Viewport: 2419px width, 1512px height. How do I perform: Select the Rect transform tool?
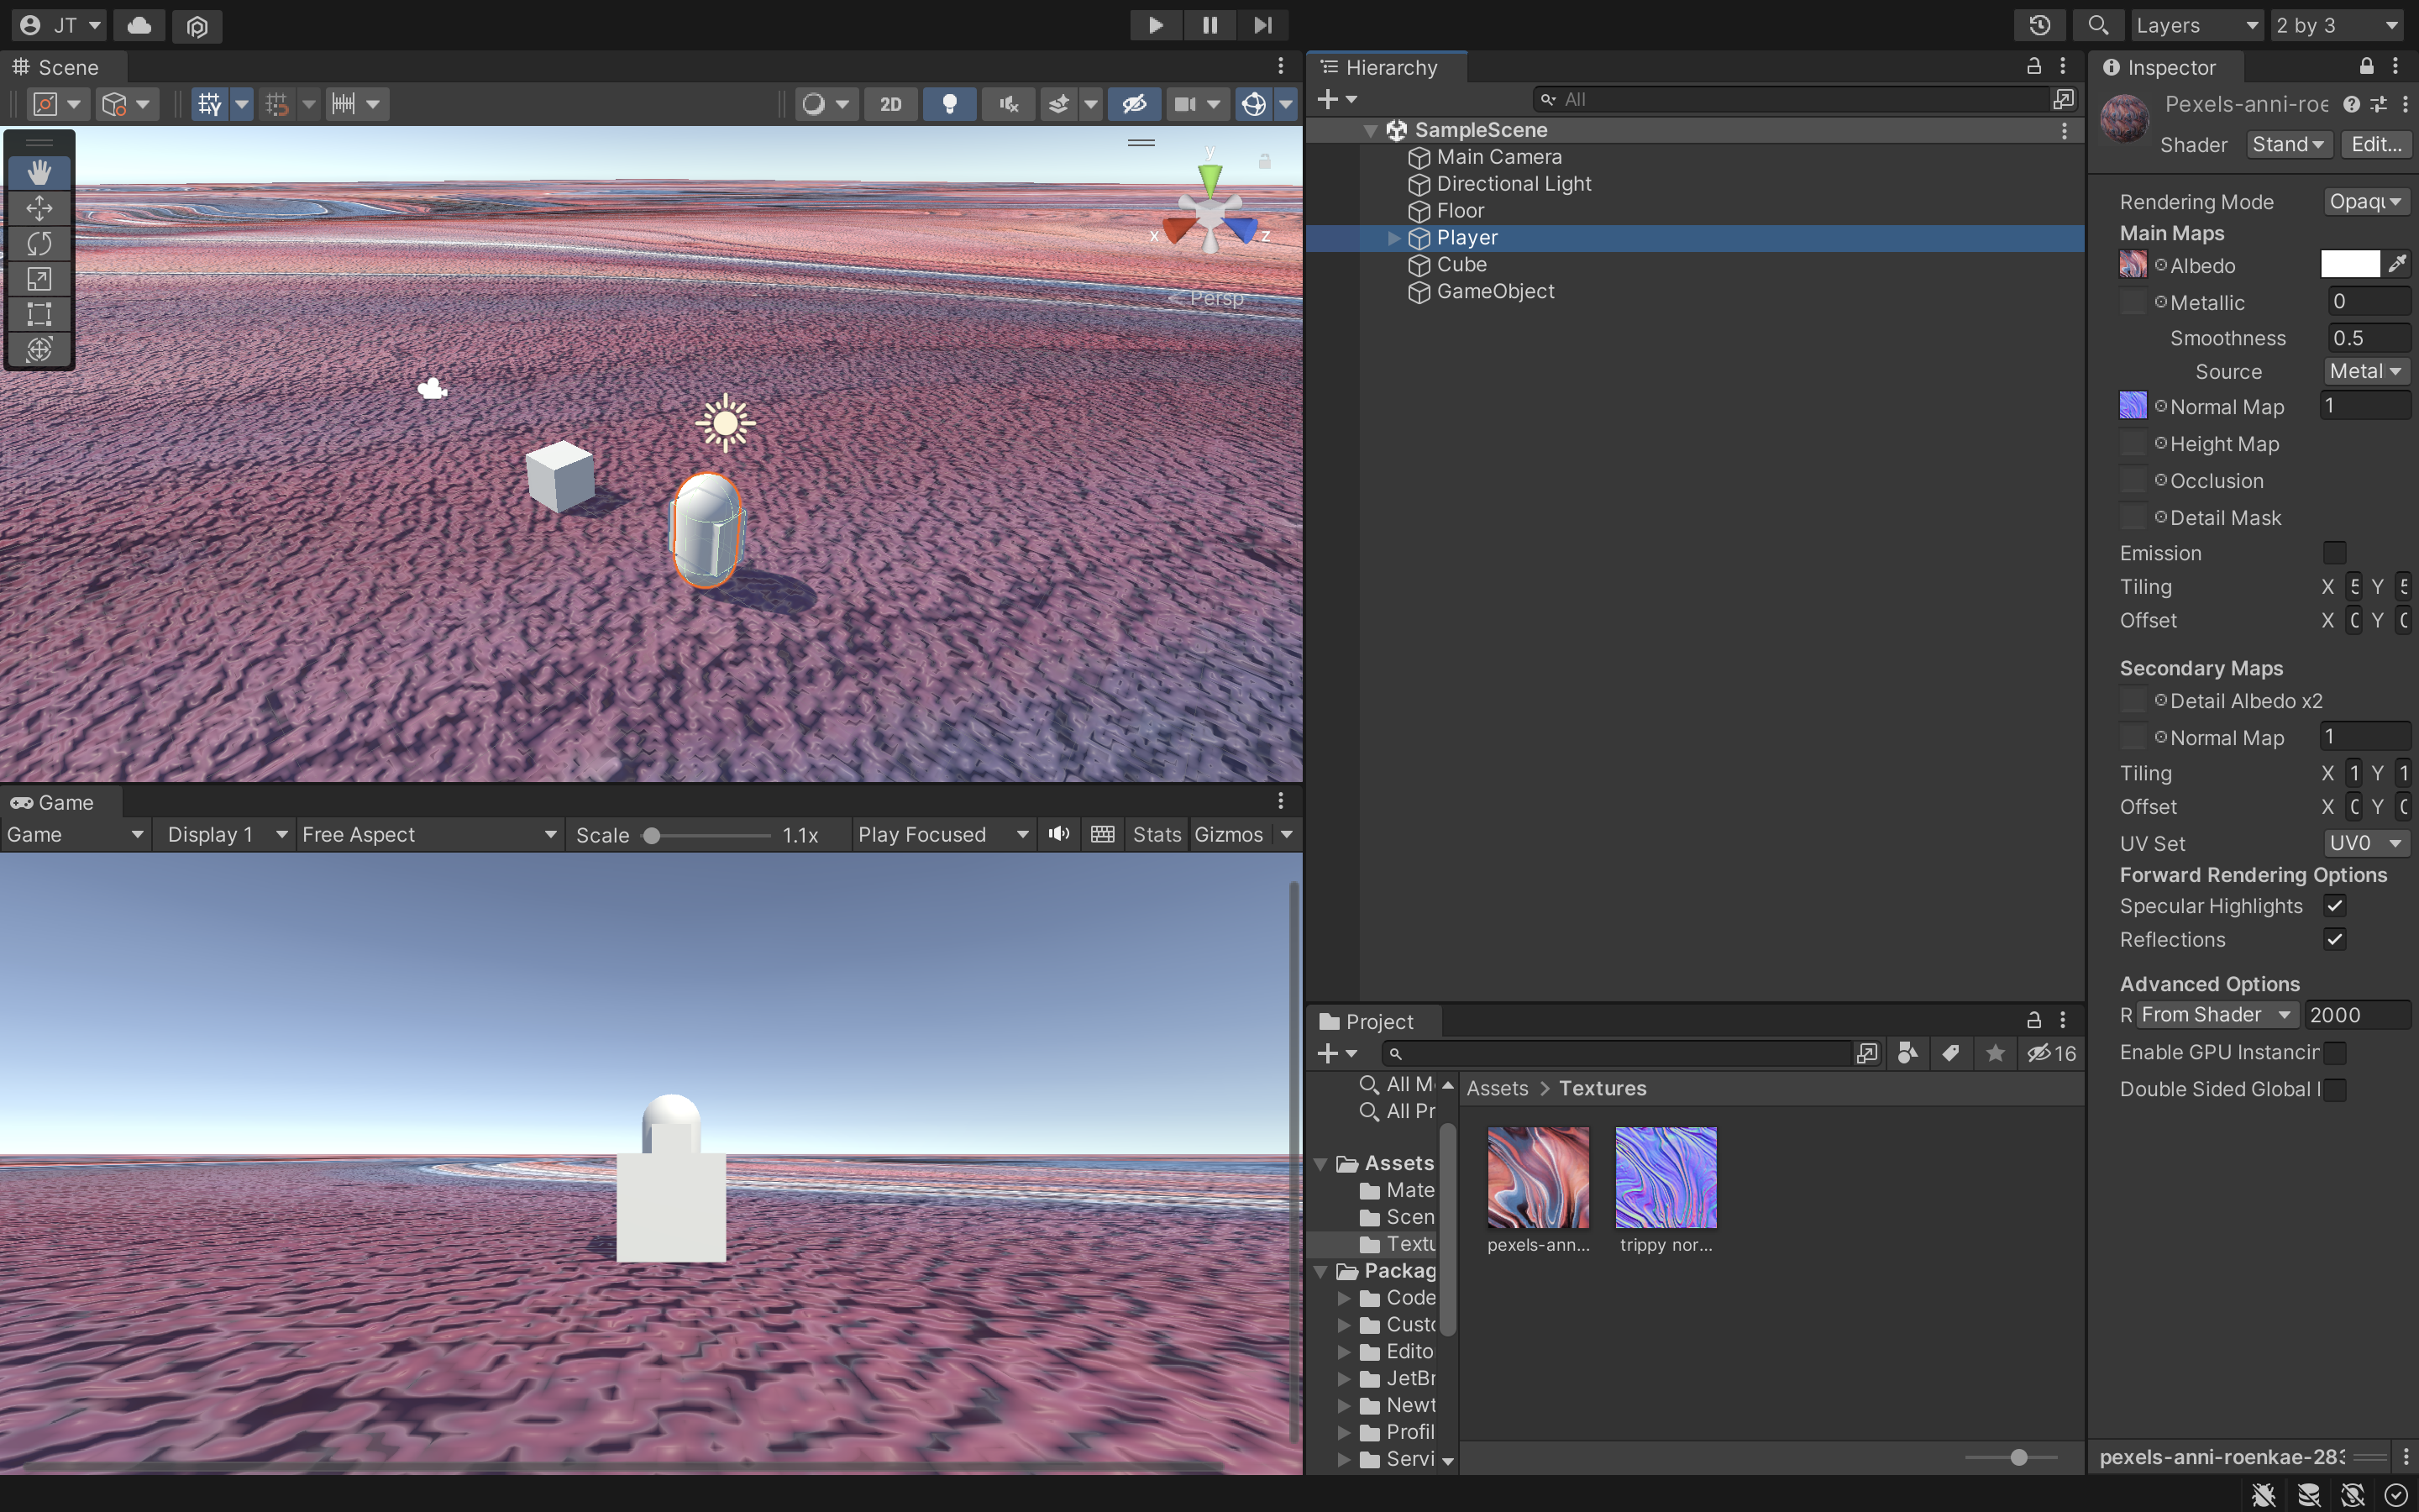click(39, 314)
